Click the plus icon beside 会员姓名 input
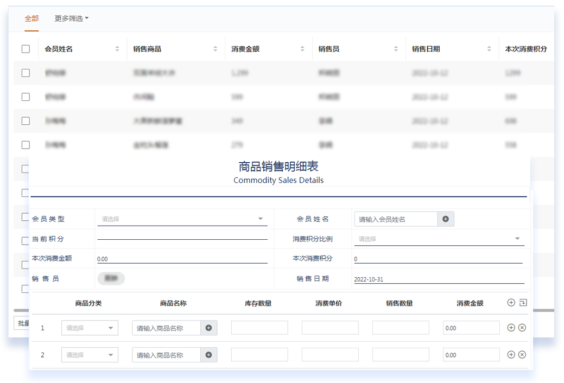This screenshot has width=564, height=383. tap(446, 219)
